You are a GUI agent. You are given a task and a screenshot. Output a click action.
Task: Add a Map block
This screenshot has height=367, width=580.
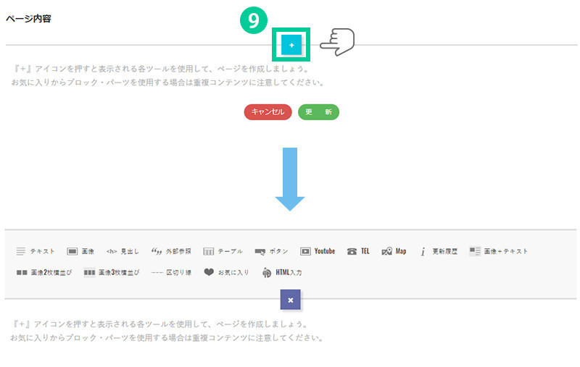click(x=394, y=251)
